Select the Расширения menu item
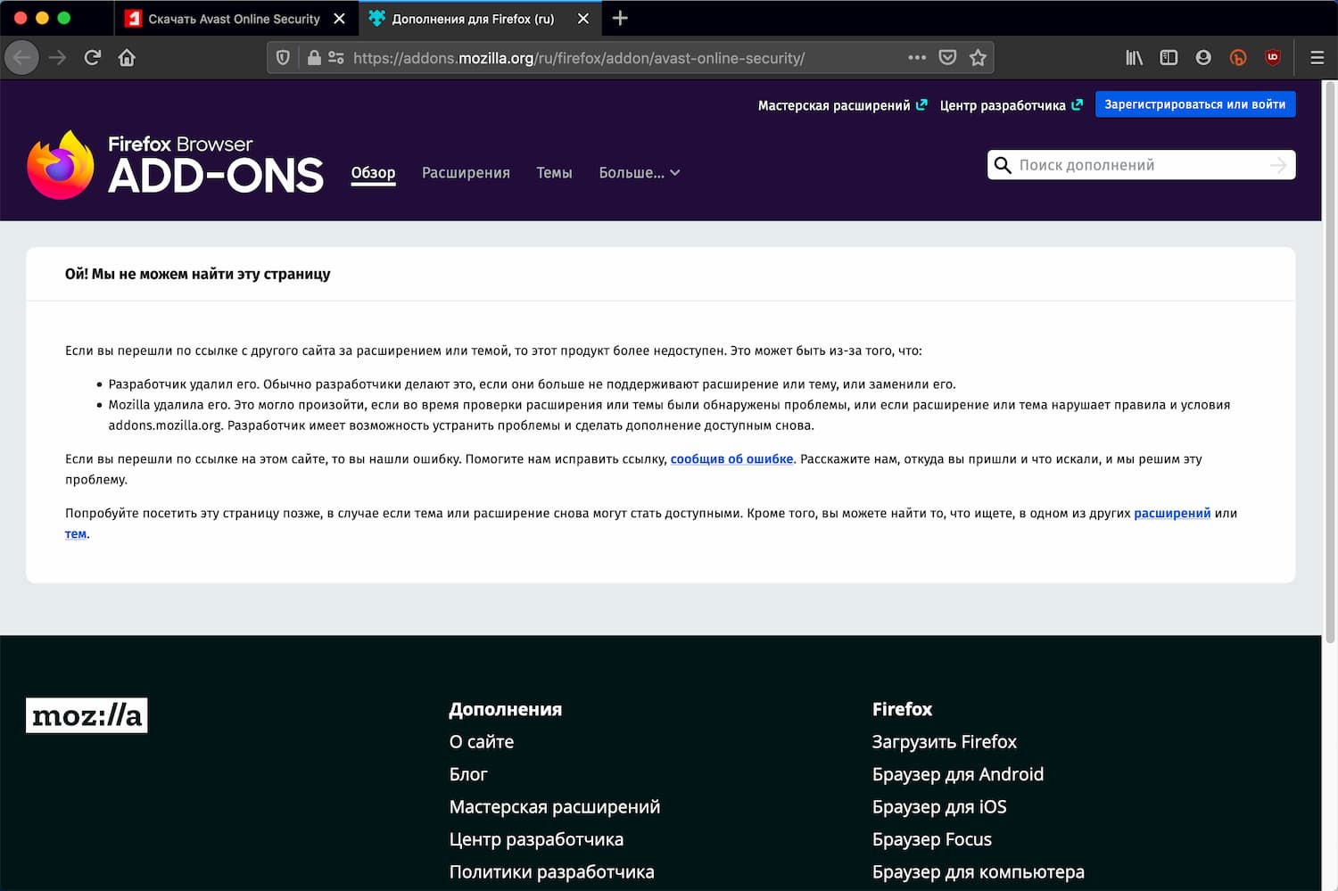The height and width of the screenshot is (891, 1338). pos(466,173)
